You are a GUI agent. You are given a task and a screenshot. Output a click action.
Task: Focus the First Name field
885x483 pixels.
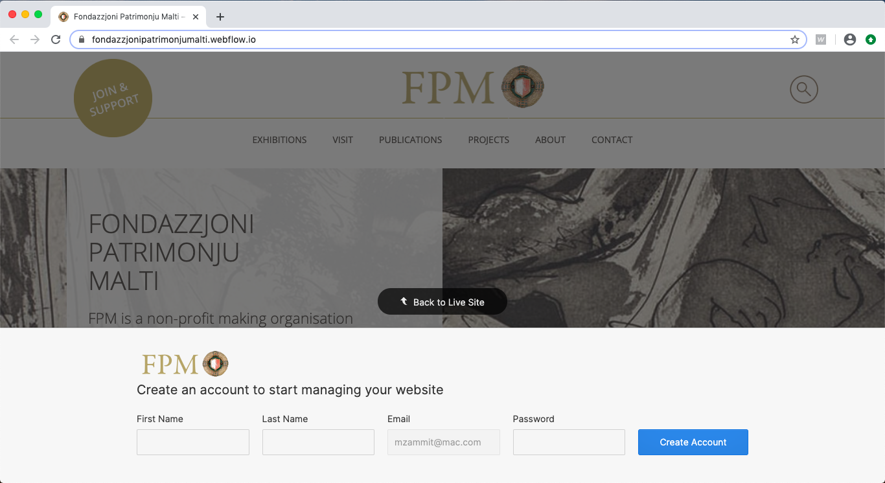pyautogui.click(x=193, y=442)
